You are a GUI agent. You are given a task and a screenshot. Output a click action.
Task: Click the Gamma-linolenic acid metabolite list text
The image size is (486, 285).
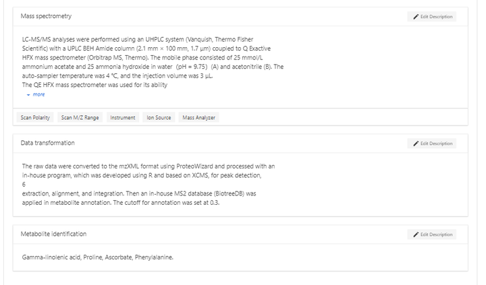(97, 257)
